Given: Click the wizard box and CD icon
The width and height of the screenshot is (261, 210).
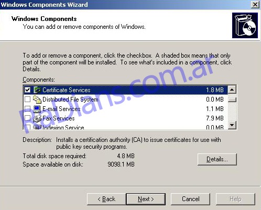Looking at the screenshot, I should click(245, 25).
